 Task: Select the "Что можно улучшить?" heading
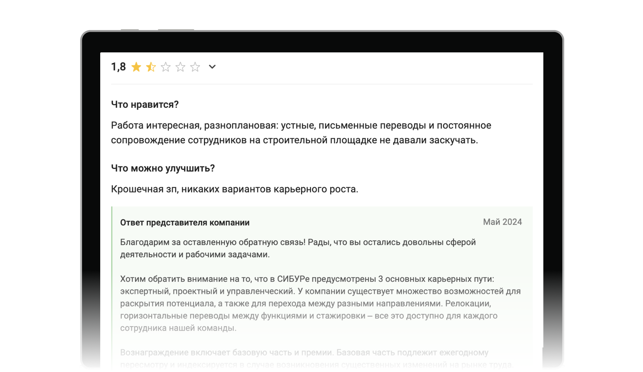[163, 168]
